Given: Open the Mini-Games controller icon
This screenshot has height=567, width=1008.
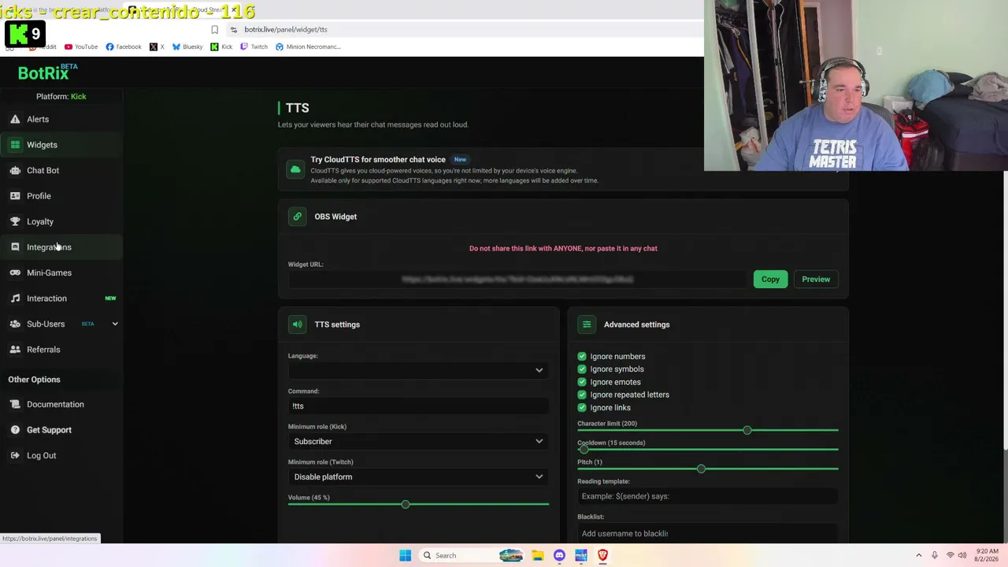Looking at the screenshot, I should 15,272.
